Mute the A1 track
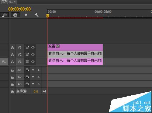Screen dimensions: 152x113 pos(33,70)
